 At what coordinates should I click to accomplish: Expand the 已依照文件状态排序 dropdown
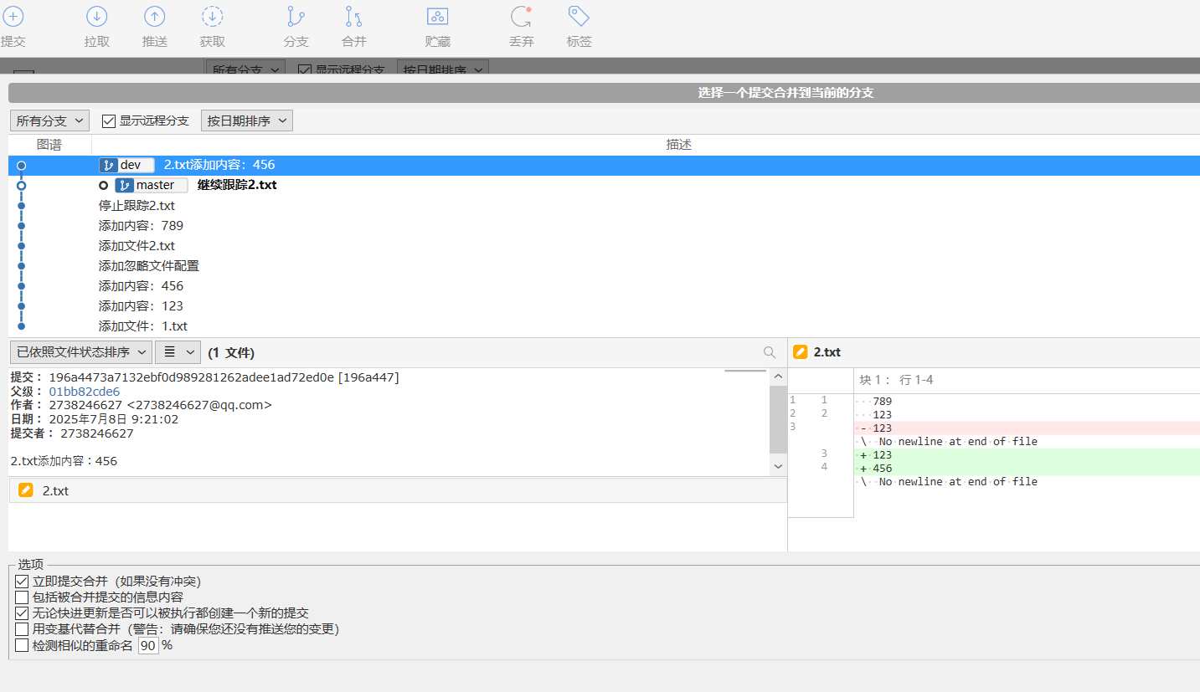pos(81,352)
